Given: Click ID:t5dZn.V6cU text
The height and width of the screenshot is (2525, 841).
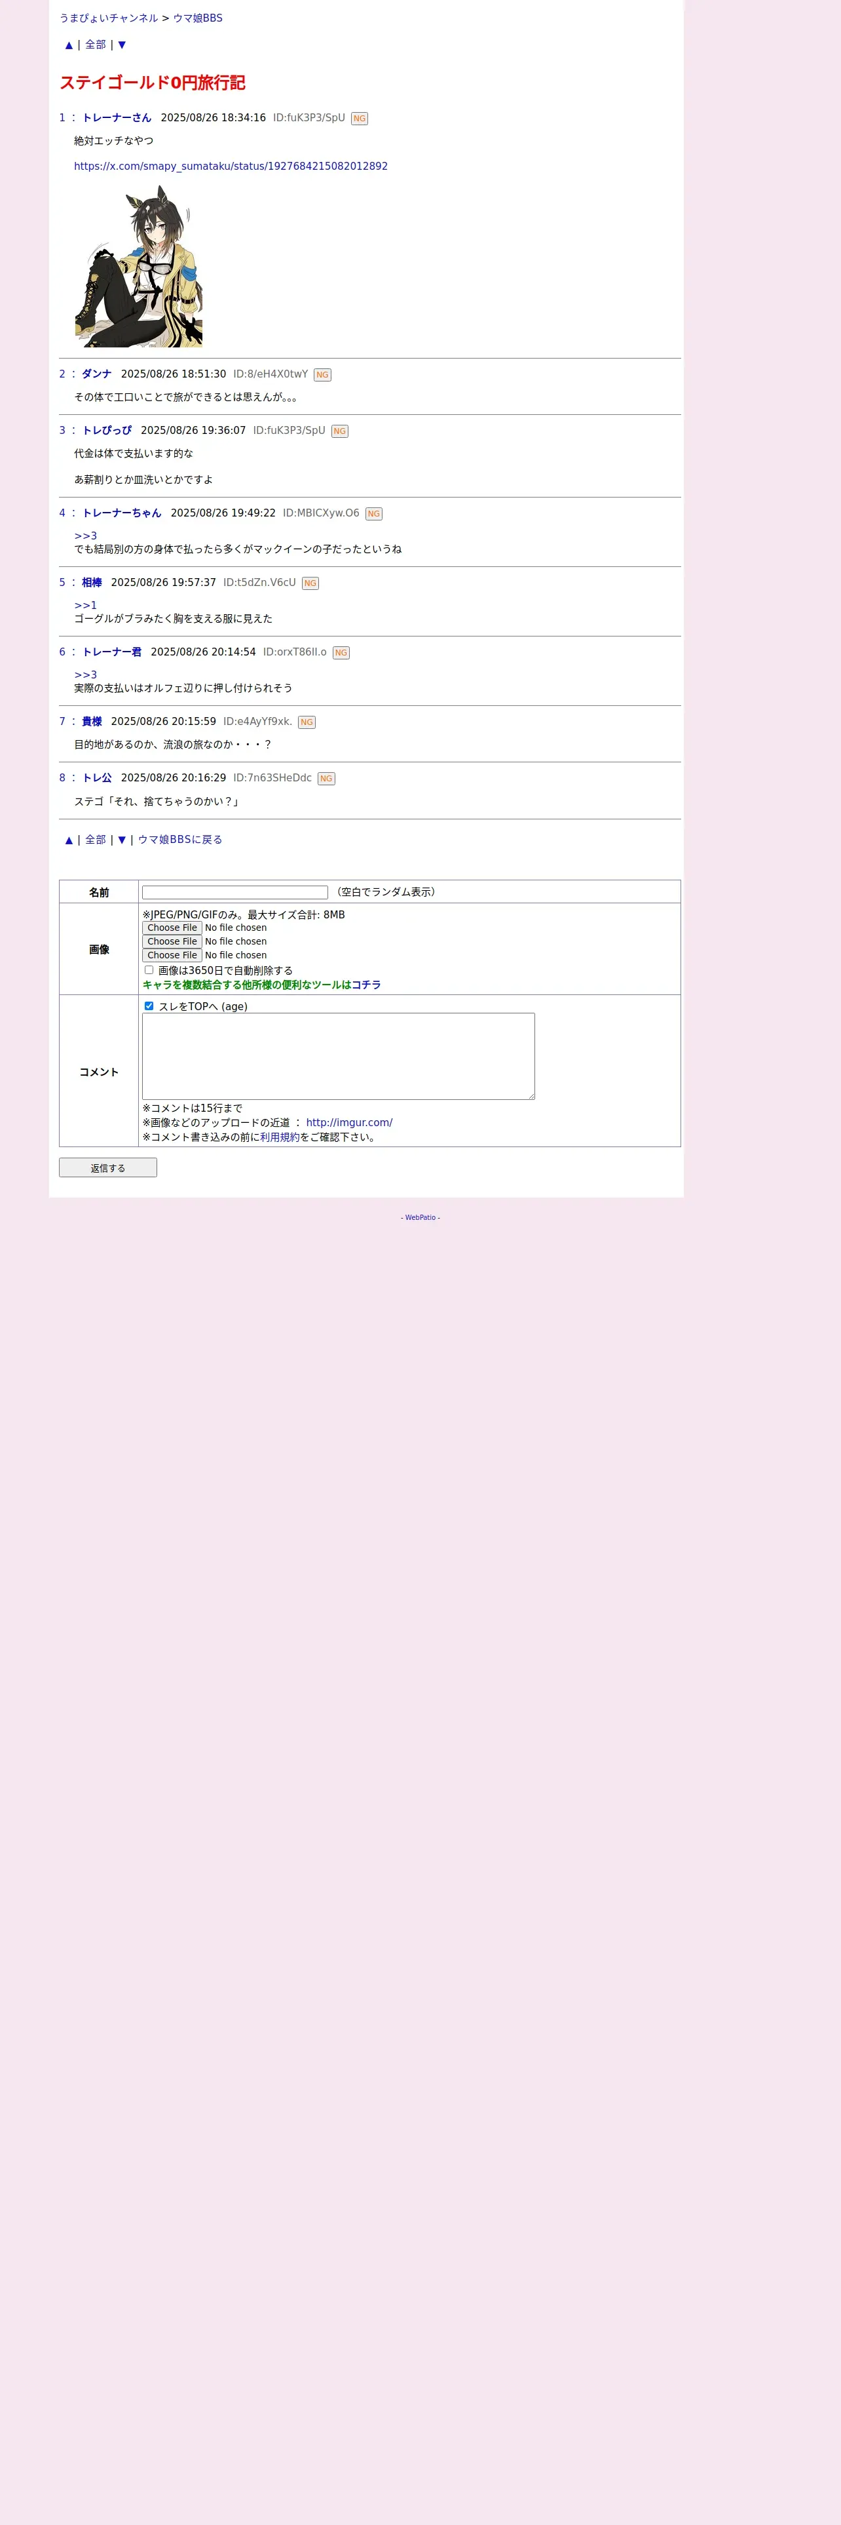Looking at the screenshot, I should (259, 583).
